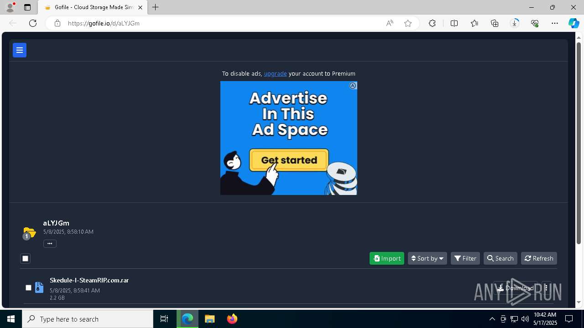
Task: Open Favorites list icon
Action: click(474, 23)
